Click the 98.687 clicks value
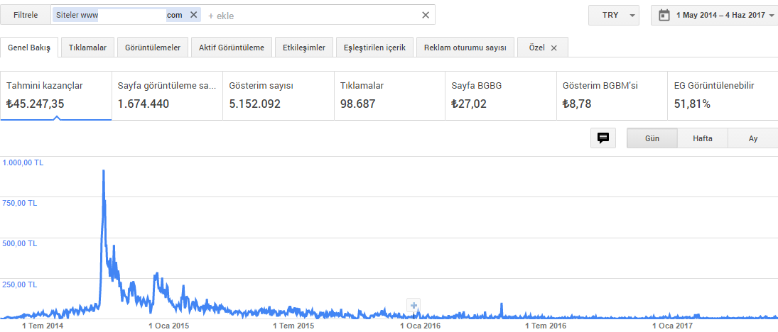778x332 pixels. (358, 104)
